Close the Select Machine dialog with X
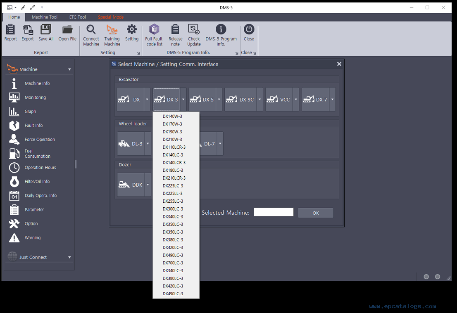Viewport: 457px width, 313px height. pyautogui.click(x=339, y=64)
